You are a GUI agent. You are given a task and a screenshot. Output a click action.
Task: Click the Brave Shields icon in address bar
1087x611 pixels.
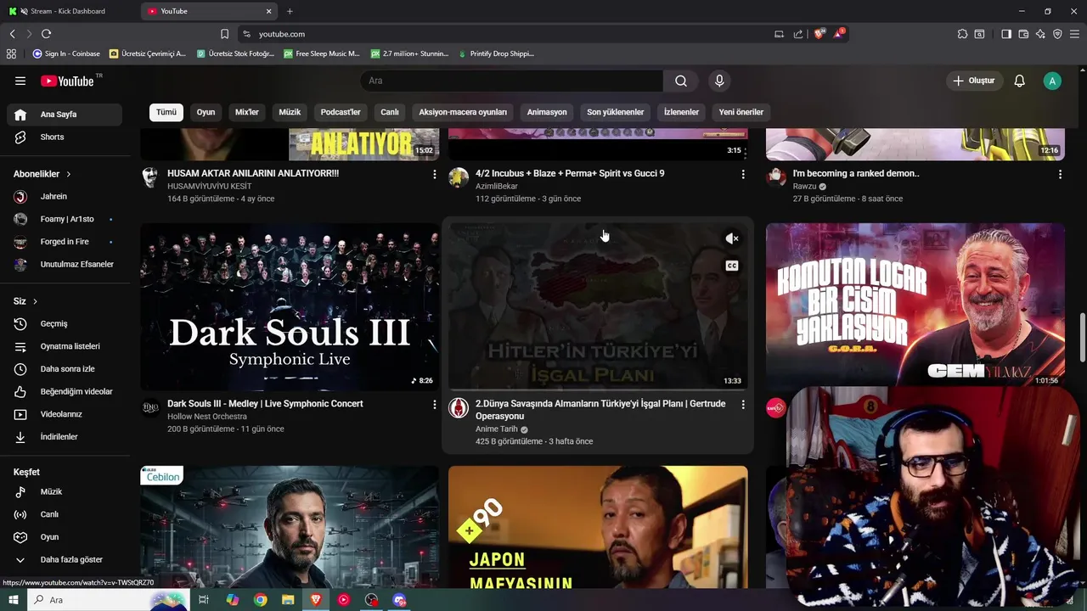819,34
